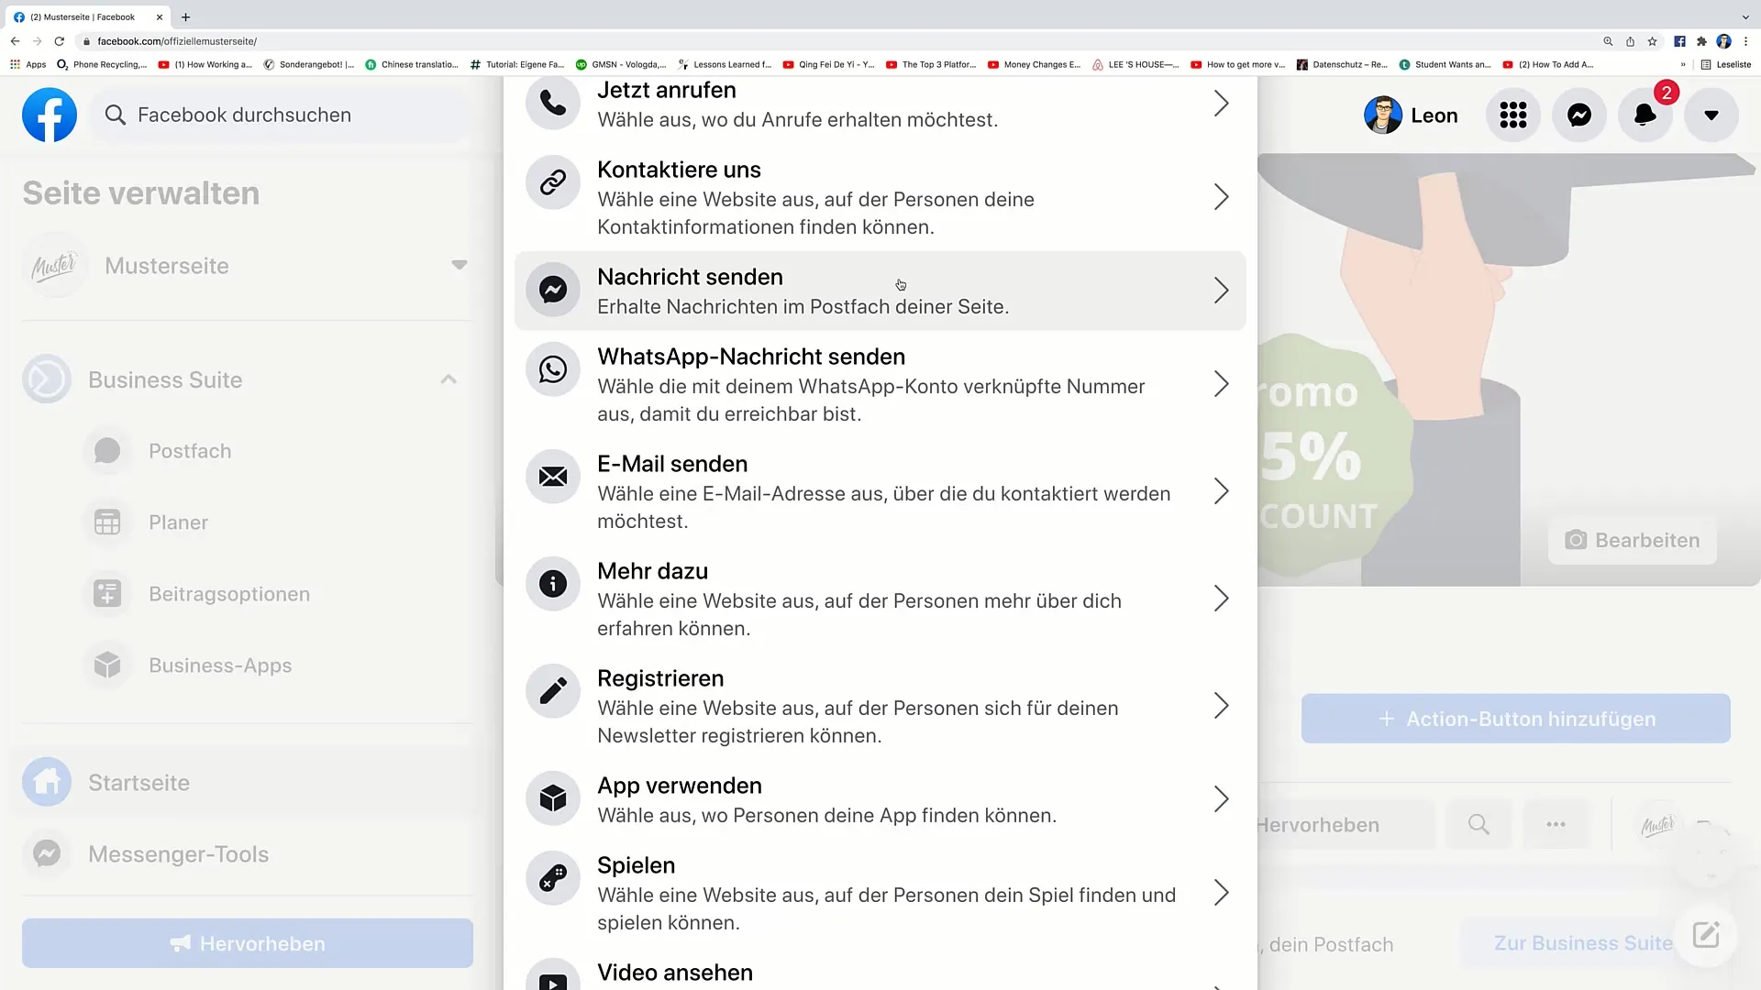Click the three-dots more options button
Viewport: 1761px width, 990px height.
pyautogui.click(x=1556, y=824)
